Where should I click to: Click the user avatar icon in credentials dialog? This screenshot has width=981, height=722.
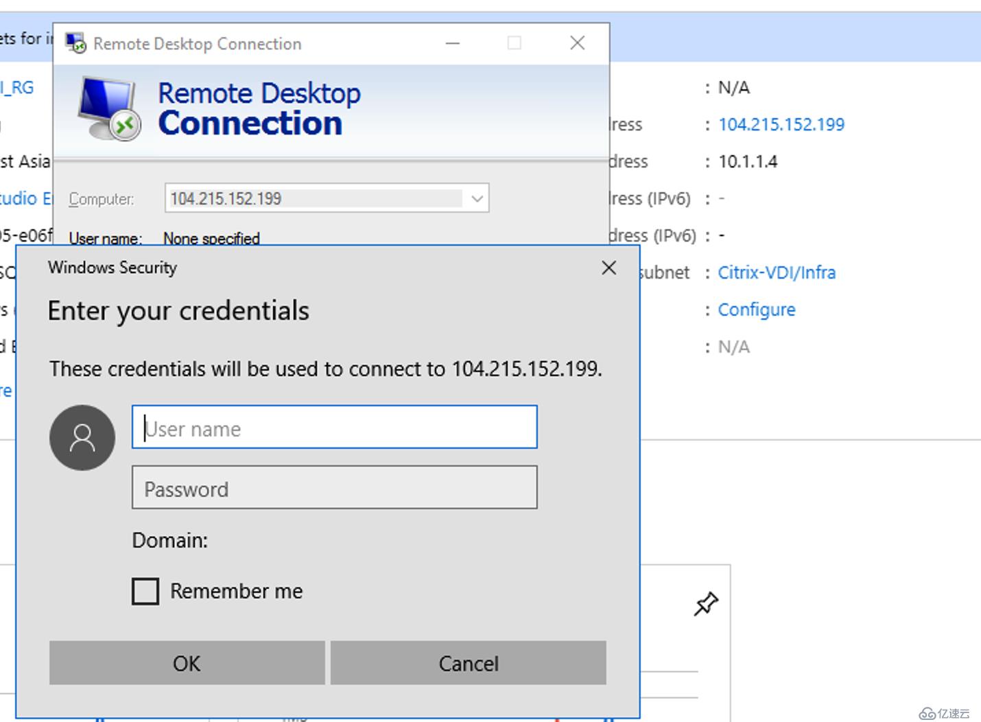(82, 437)
